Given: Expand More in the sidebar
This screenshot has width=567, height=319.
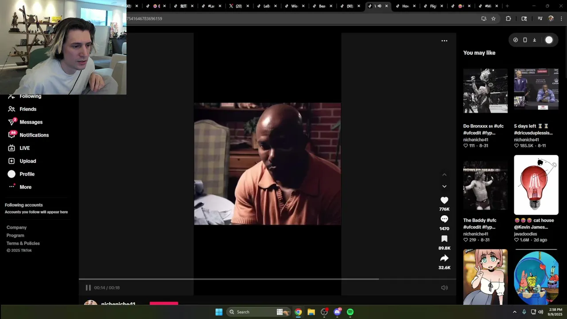Looking at the screenshot, I should coord(20,187).
